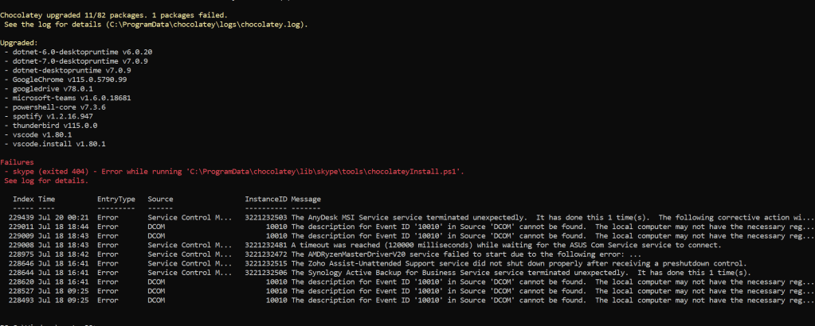Click event index 228644

click(22, 273)
